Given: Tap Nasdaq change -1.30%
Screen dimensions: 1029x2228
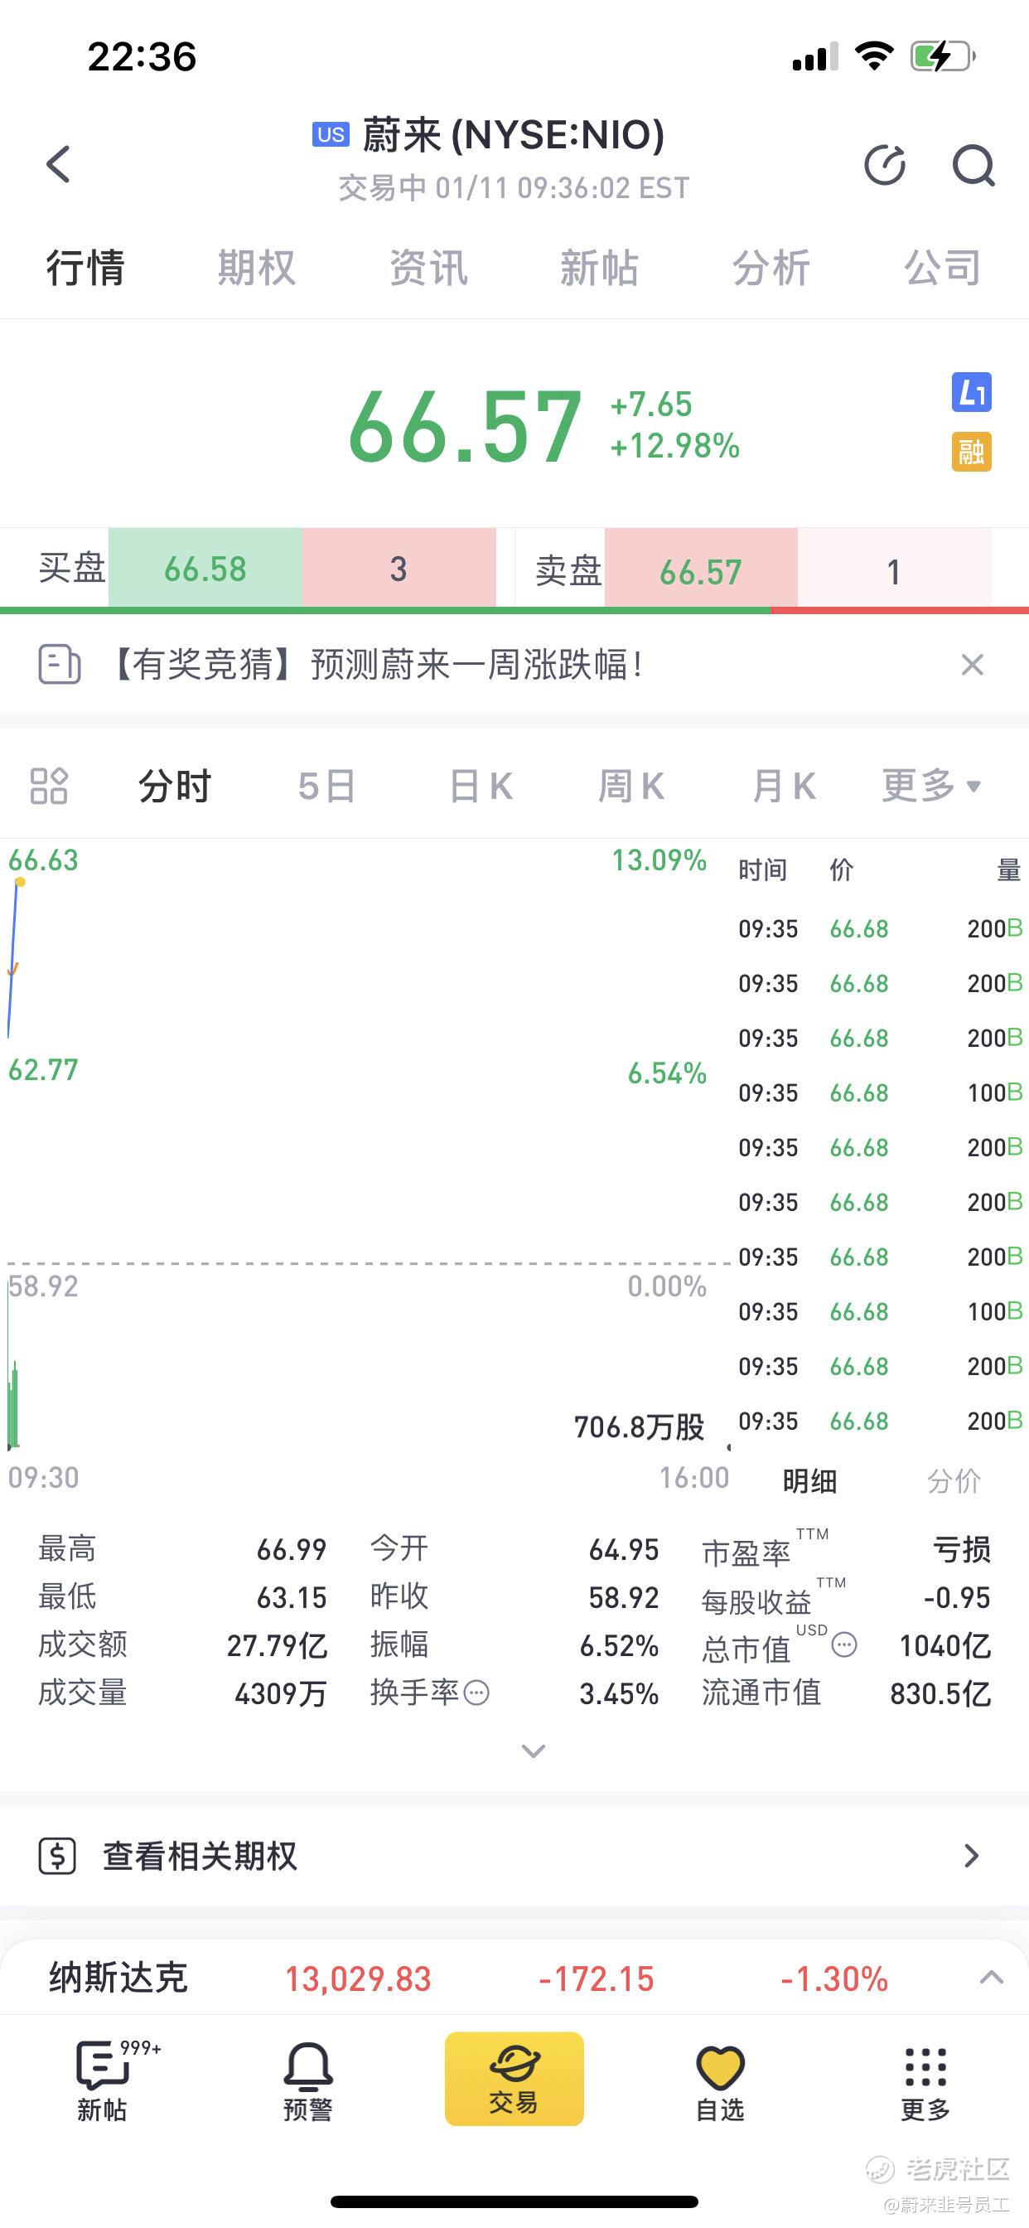Looking at the screenshot, I should pos(833,1979).
